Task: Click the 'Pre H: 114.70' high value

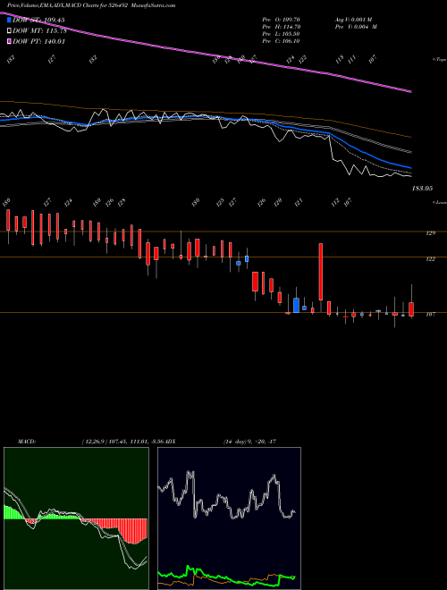Action: click(281, 27)
